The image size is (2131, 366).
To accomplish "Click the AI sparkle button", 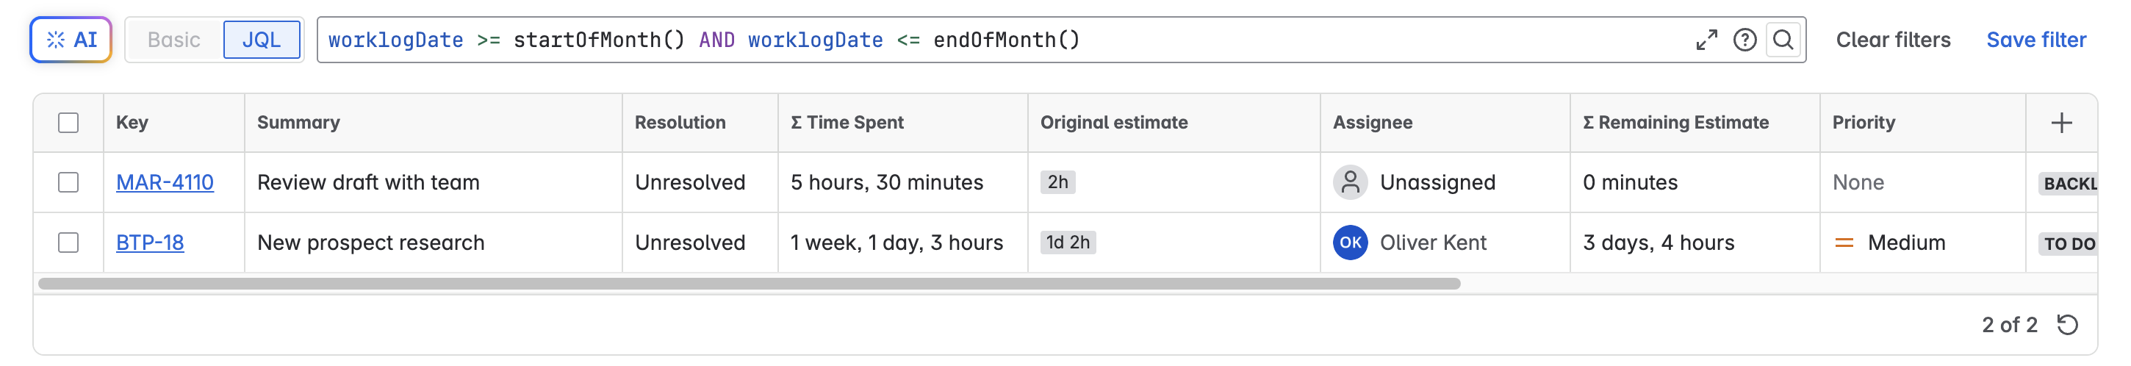I will click(71, 40).
